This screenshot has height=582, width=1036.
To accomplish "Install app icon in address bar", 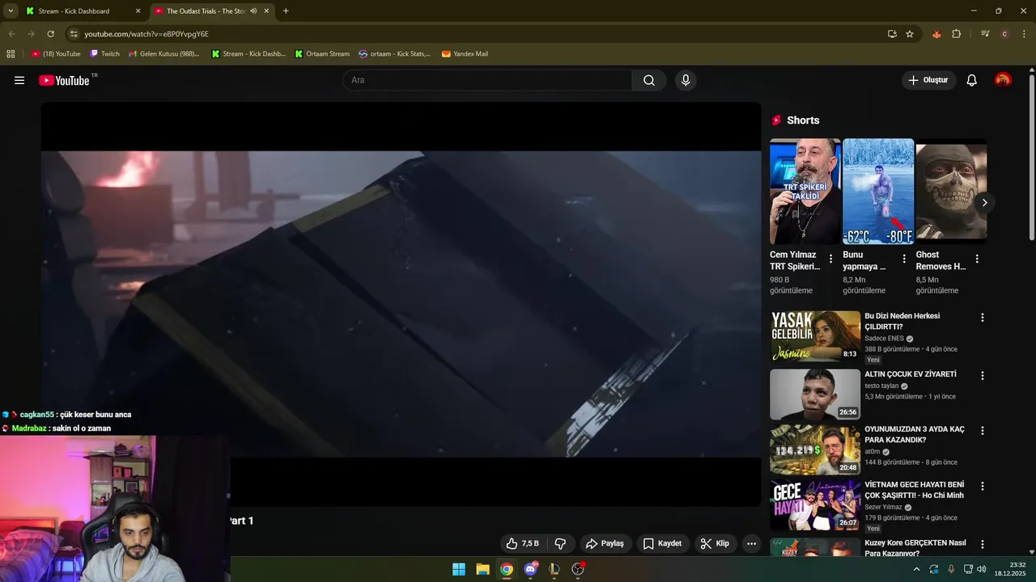I will coord(892,34).
